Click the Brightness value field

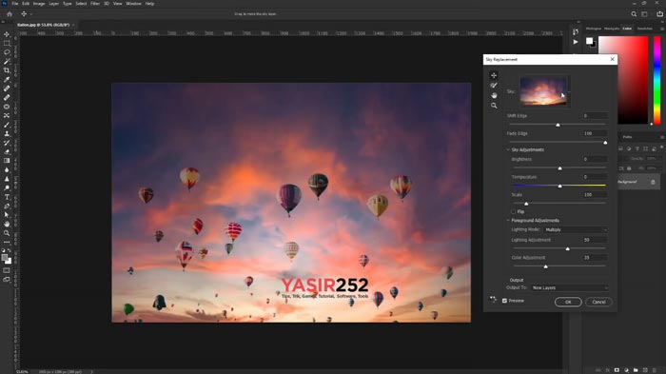point(595,159)
